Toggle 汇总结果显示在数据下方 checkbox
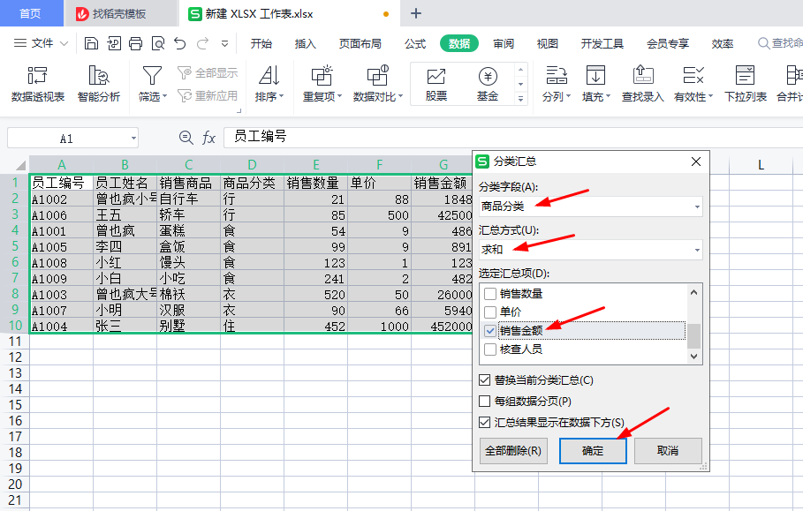The image size is (803, 511). [x=484, y=423]
